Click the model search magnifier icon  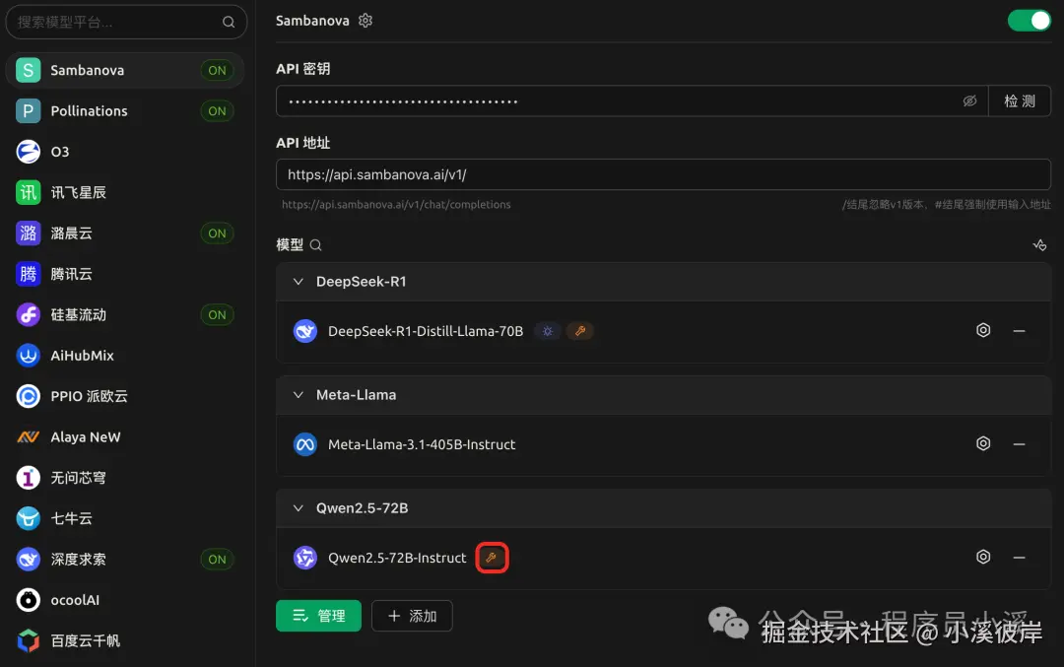pos(315,245)
